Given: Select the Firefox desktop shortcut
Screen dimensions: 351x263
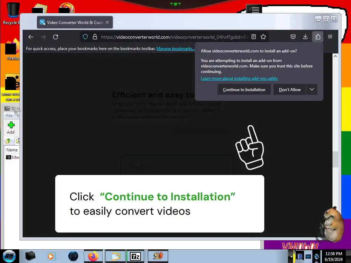Looking at the screenshot, I should coord(12,50).
